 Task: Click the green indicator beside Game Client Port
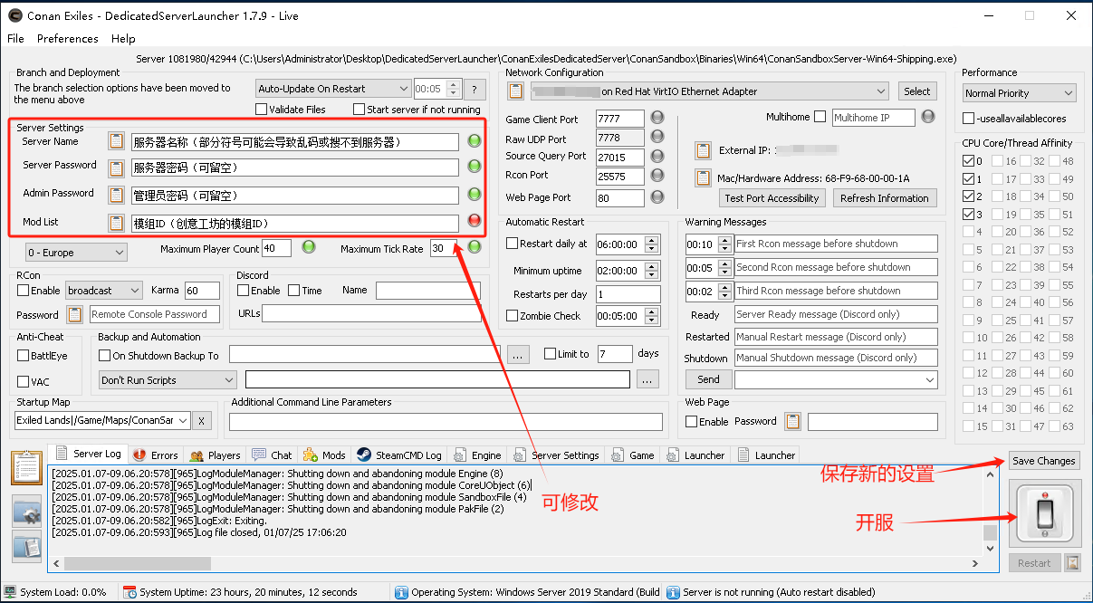pyautogui.click(x=657, y=119)
